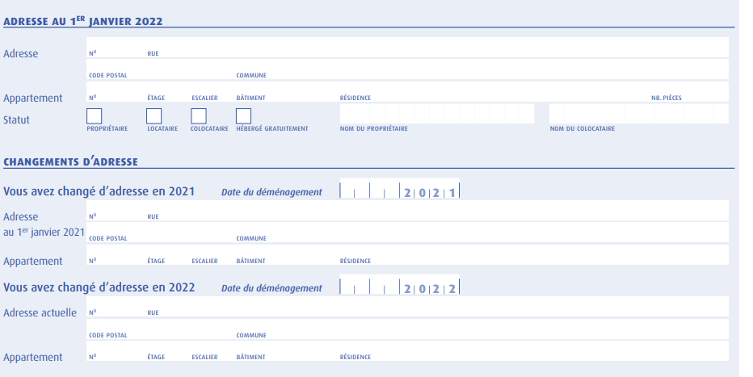Select the Hébergé gratuitement checkbox

click(243, 116)
